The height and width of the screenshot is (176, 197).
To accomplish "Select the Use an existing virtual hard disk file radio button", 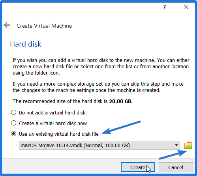I will coord(14,134).
